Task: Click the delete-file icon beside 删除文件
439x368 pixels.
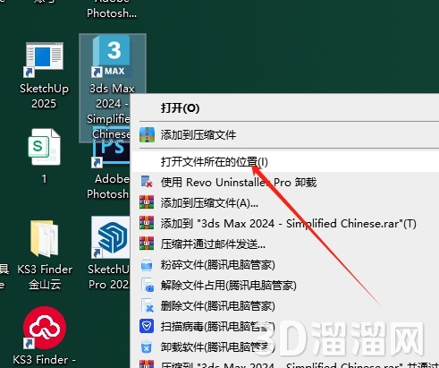Action: tap(148, 306)
